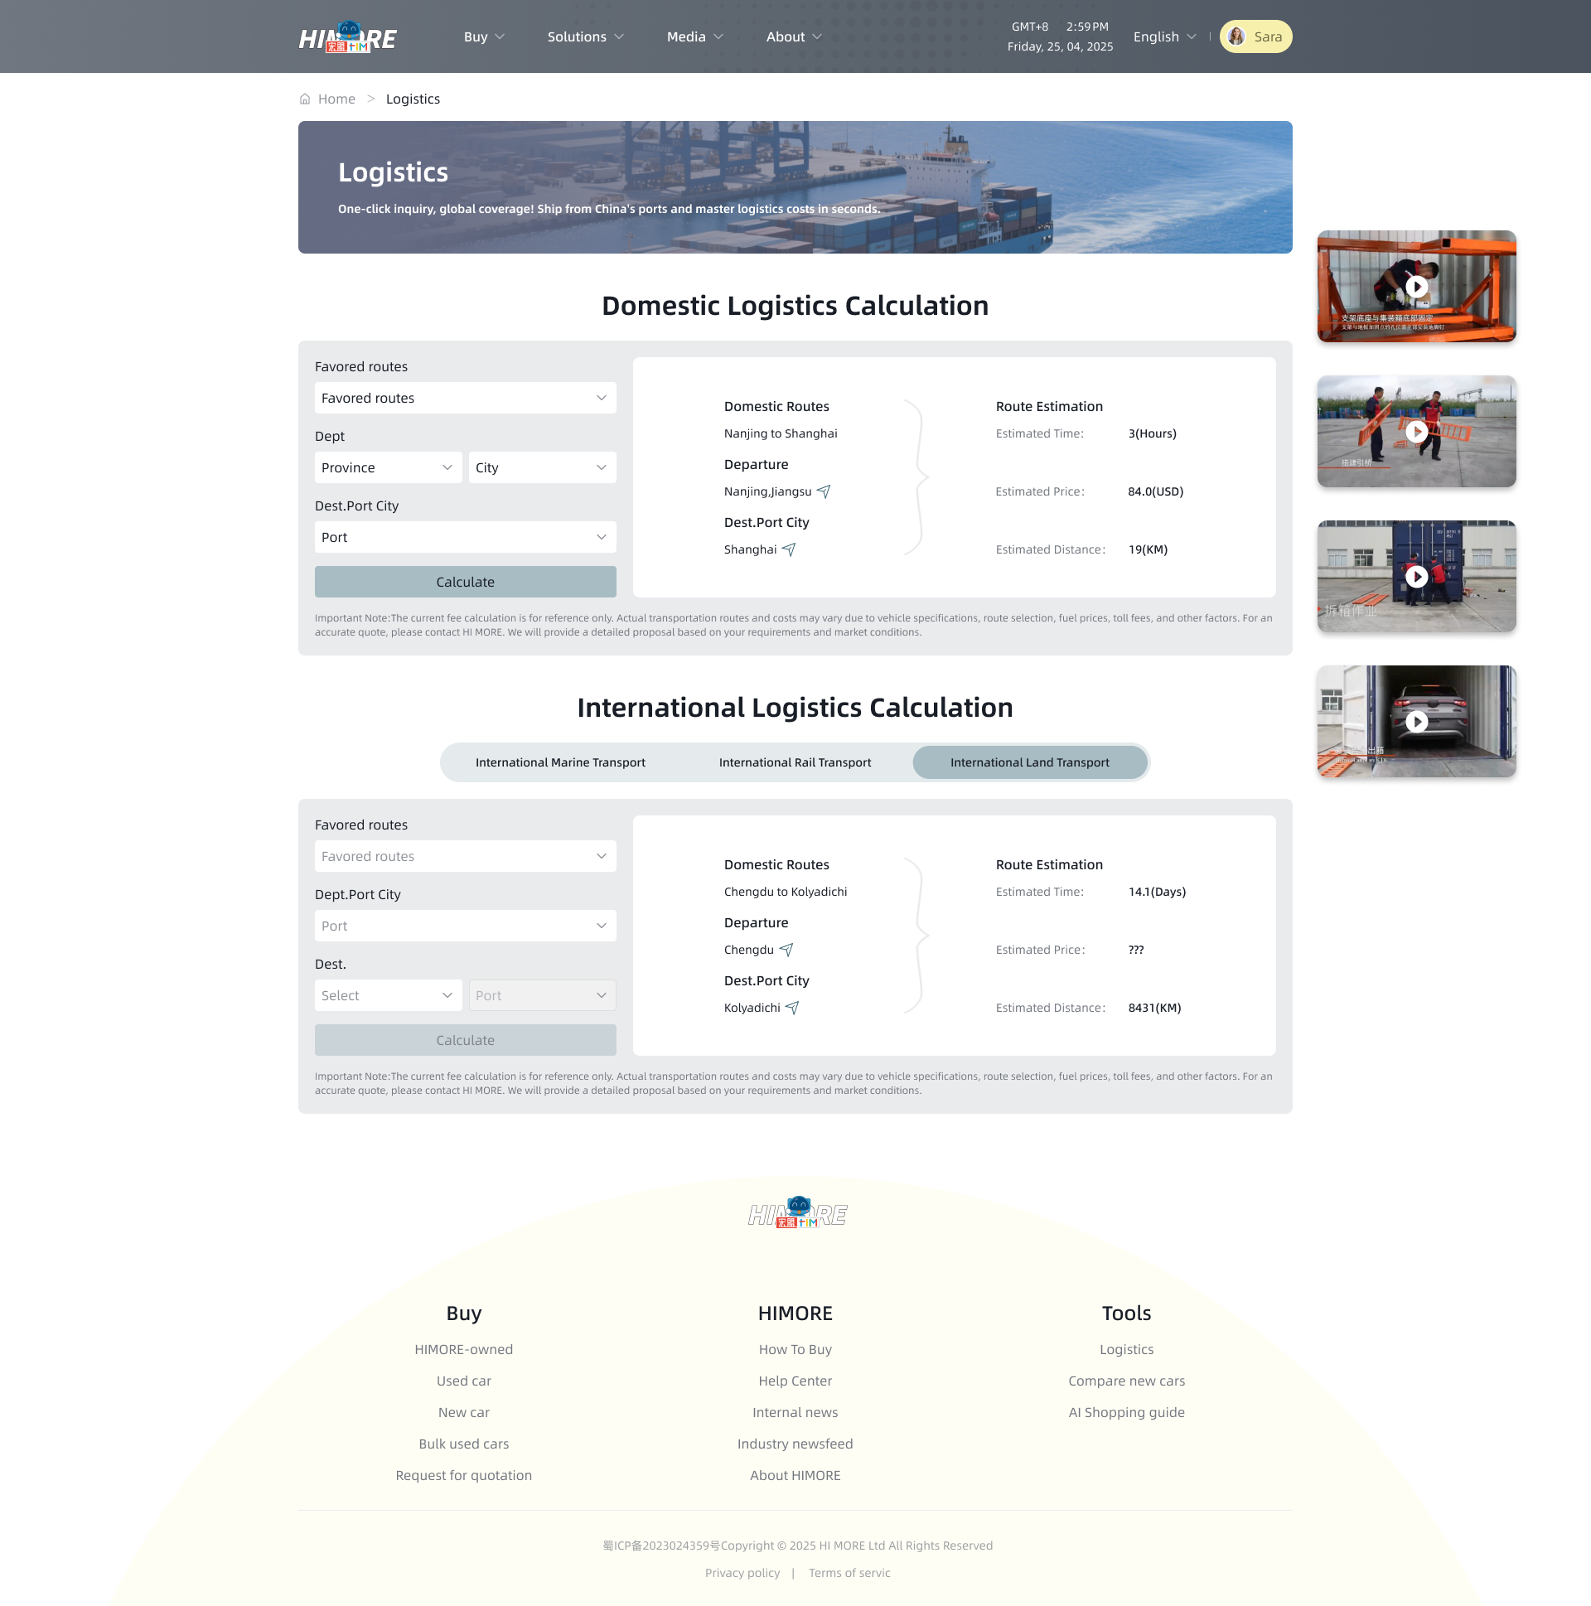Open AI Shopping guide link
This screenshot has height=1606, width=1591.
point(1126,1412)
